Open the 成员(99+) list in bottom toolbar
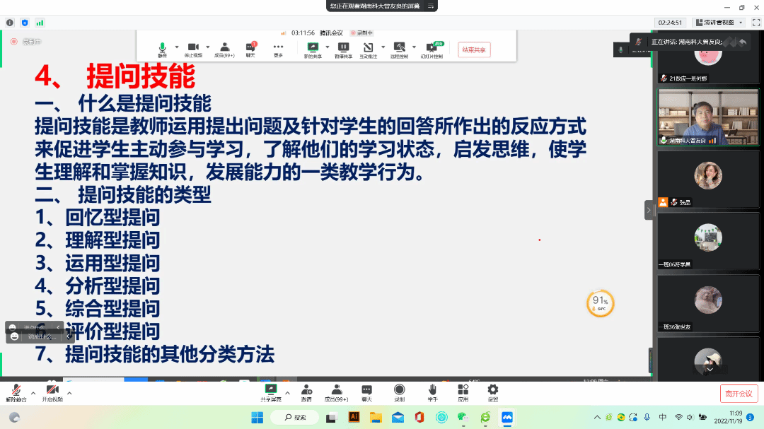 (336, 392)
